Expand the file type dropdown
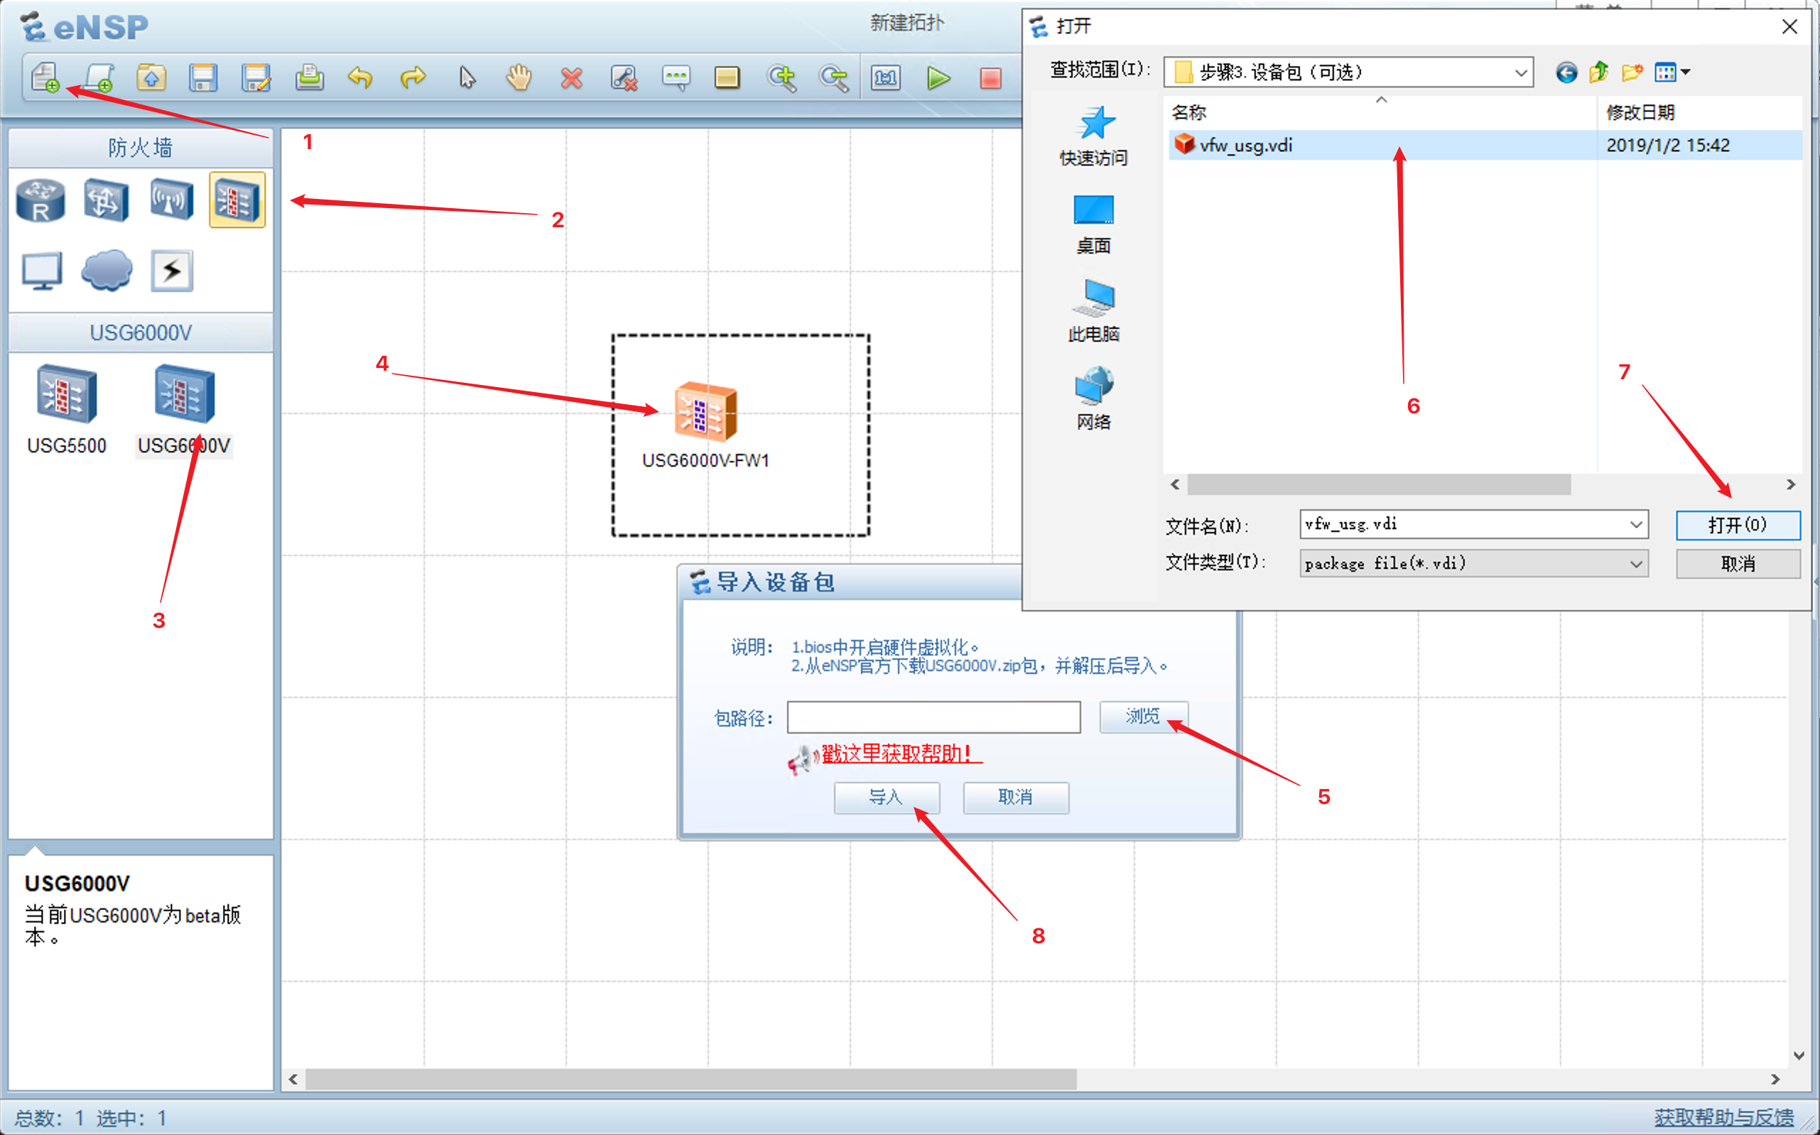 click(1636, 564)
